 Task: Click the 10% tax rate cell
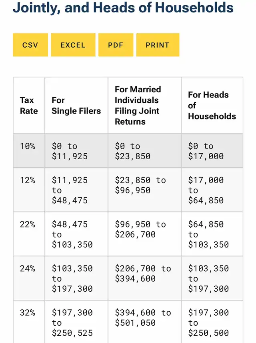28,146
